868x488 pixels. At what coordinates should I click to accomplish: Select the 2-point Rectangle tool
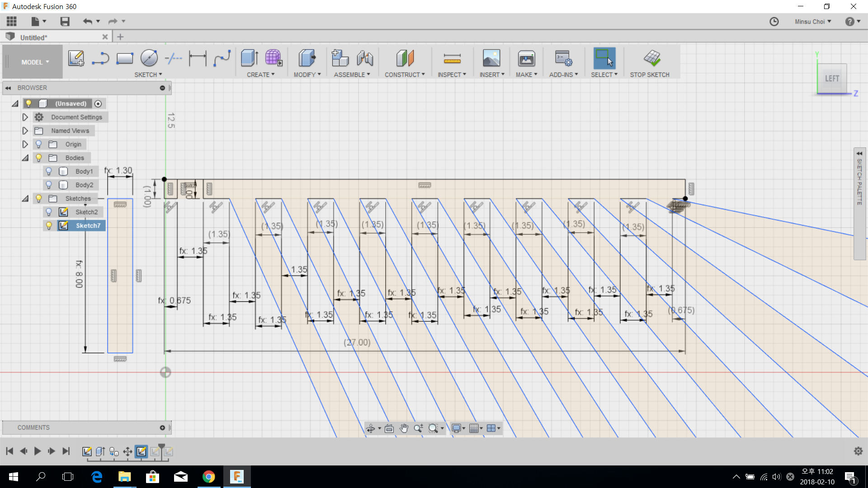(x=125, y=58)
